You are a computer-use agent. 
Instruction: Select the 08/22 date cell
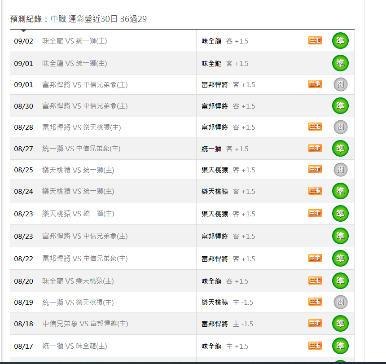pos(24,259)
